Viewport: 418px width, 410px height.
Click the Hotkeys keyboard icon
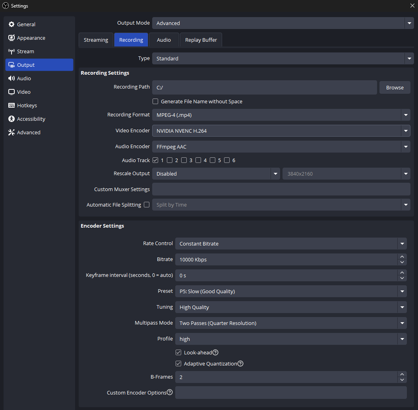point(11,105)
